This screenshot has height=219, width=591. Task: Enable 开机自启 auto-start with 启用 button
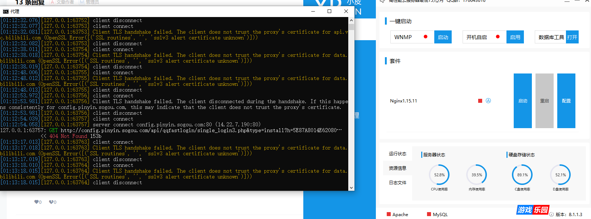515,37
